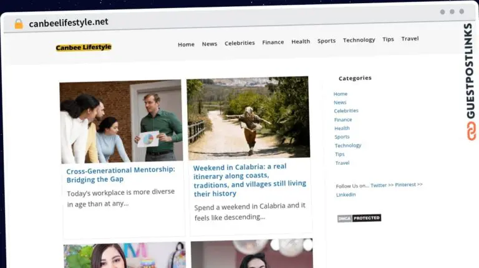
Task: Click the padlock icon in address bar
Action: [19, 23]
